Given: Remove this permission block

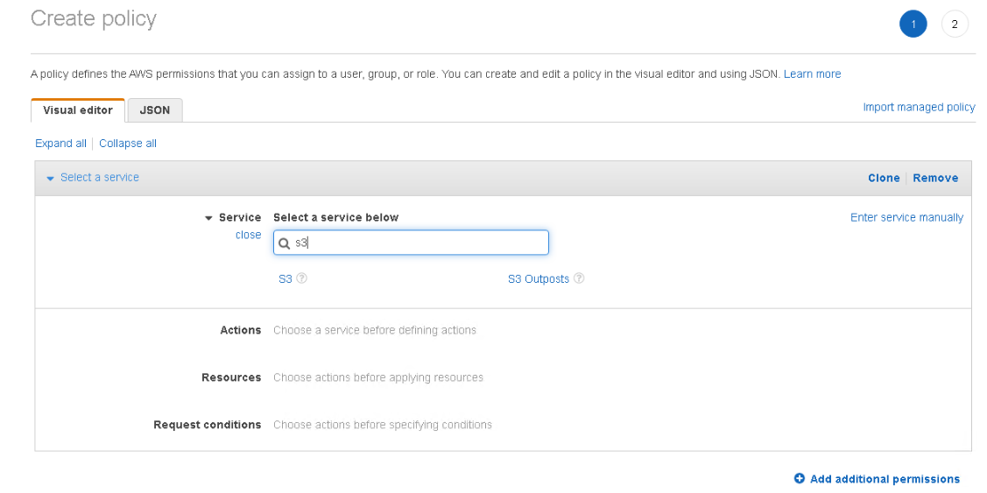Looking at the screenshot, I should click(935, 178).
